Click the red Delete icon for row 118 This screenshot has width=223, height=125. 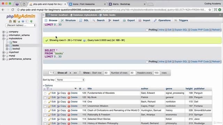coord(69,102)
